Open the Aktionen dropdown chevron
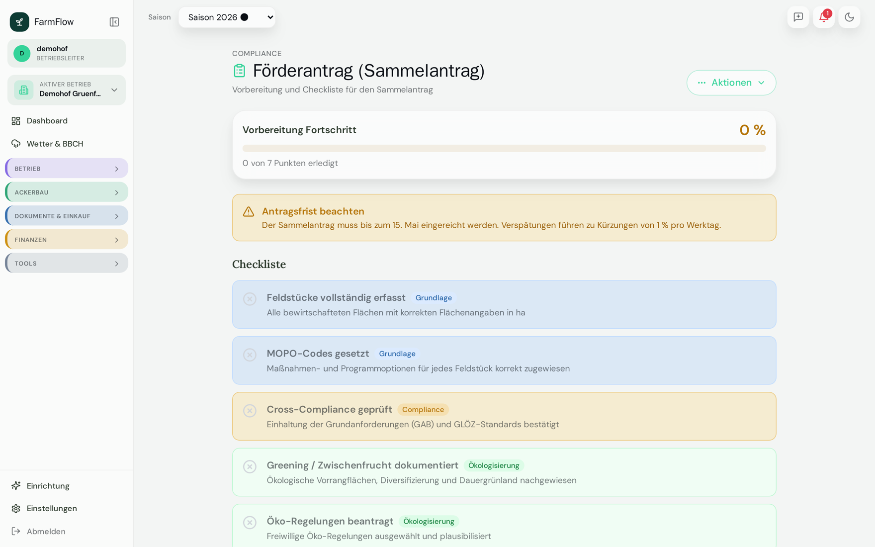This screenshot has width=875, height=547. (761, 83)
